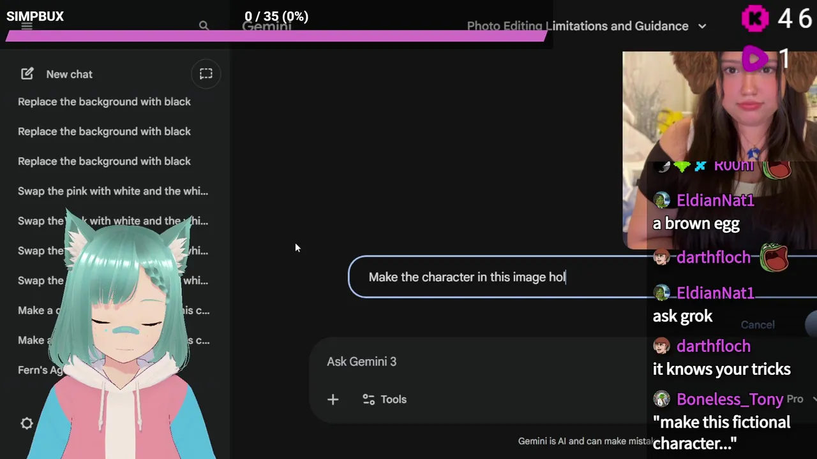This screenshot has width=817, height=459.
Task: Open temporary chat dashed-square icon
Action: 206,74
